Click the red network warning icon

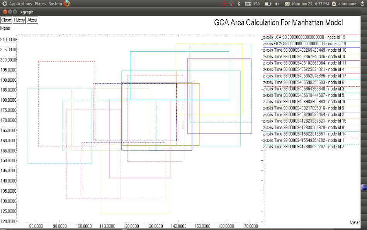224,3
